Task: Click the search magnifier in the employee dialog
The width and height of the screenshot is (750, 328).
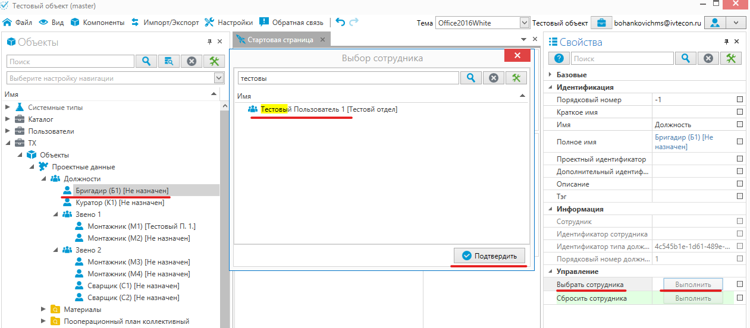Action: pyautogui.click(x=470, y=78)
